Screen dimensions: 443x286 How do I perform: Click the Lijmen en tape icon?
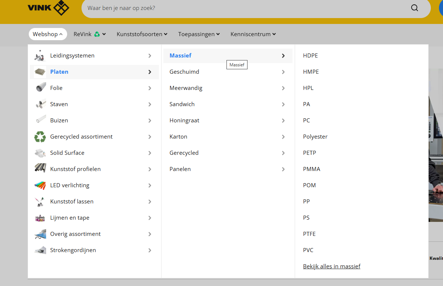(40, 218)
